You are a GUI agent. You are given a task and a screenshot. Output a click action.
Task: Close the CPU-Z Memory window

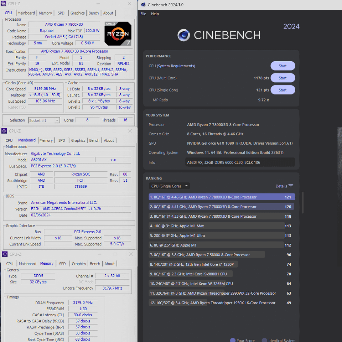pyautogui.click(x=131, y=254)
